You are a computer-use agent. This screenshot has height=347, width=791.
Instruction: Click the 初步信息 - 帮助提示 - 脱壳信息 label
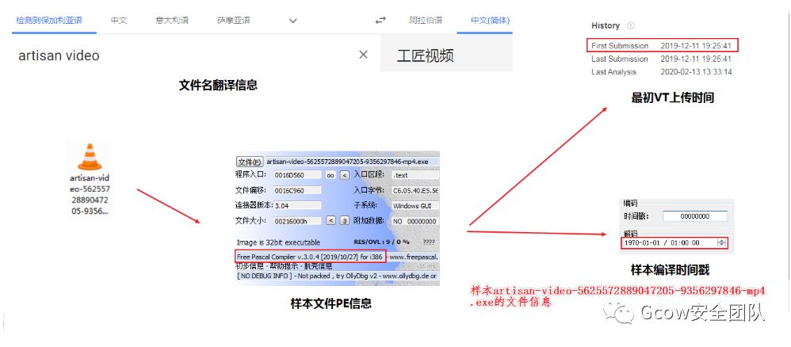point(285,266)
